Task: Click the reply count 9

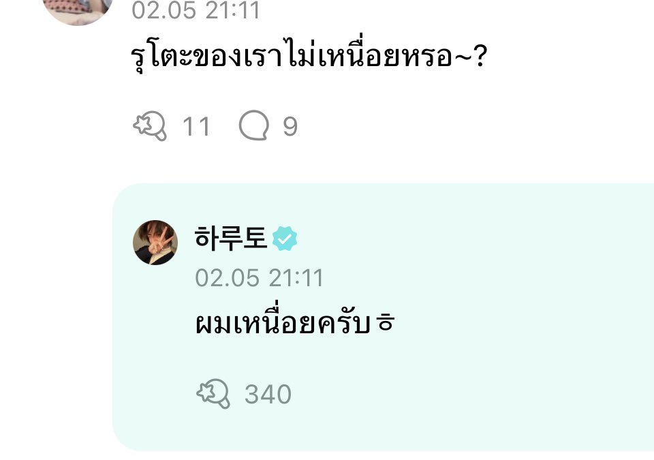Action: (290, 127)
